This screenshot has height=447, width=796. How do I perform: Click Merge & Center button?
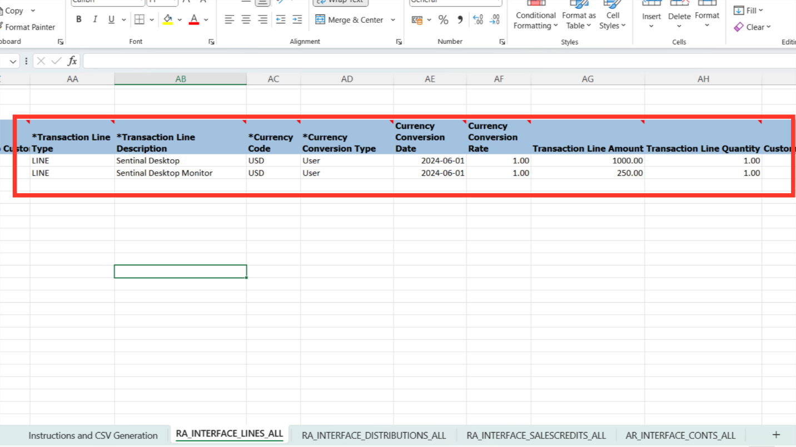349,19
